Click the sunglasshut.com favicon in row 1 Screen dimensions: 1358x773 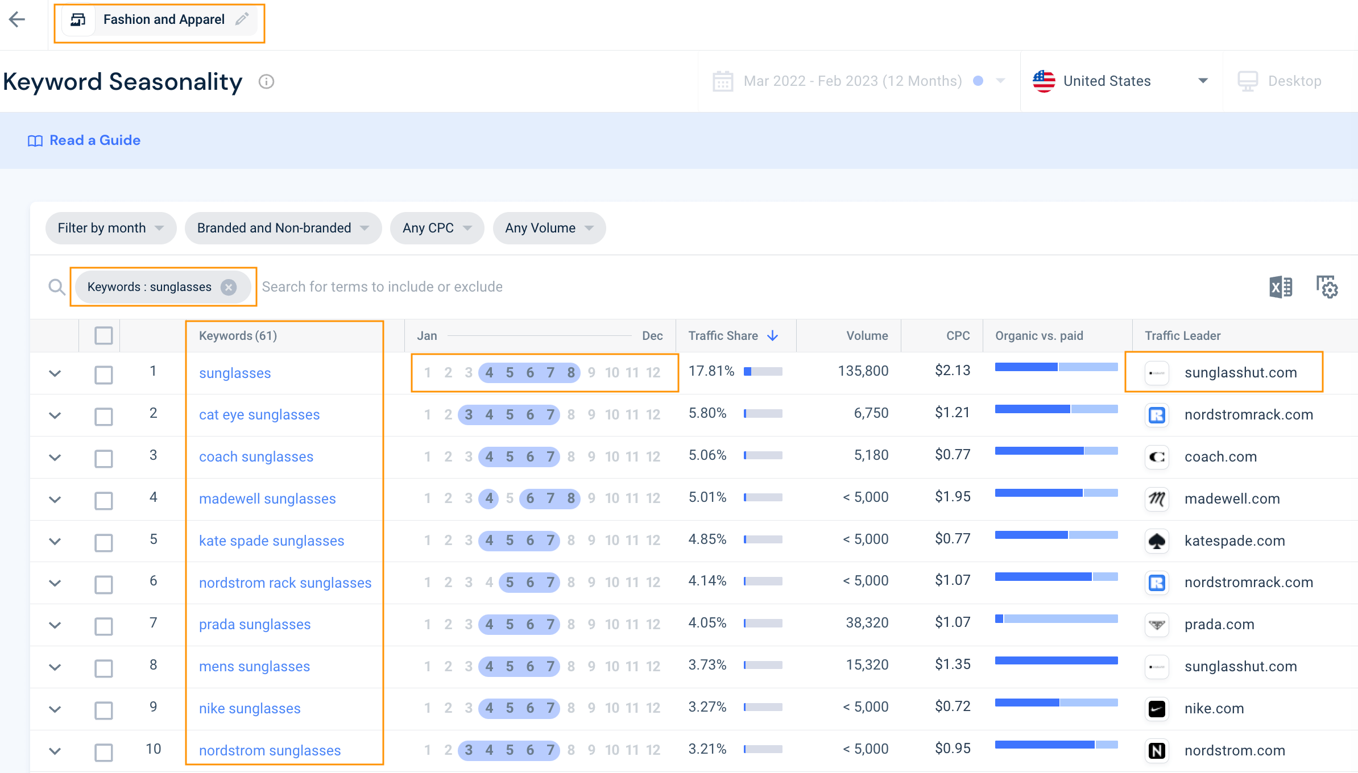1157,373
